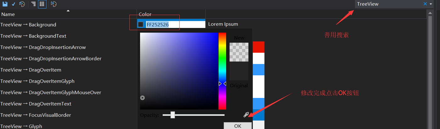This screenshot has width=440, height=129.
Task: Click the TreeView search input field
Action: tap(389, 4)
